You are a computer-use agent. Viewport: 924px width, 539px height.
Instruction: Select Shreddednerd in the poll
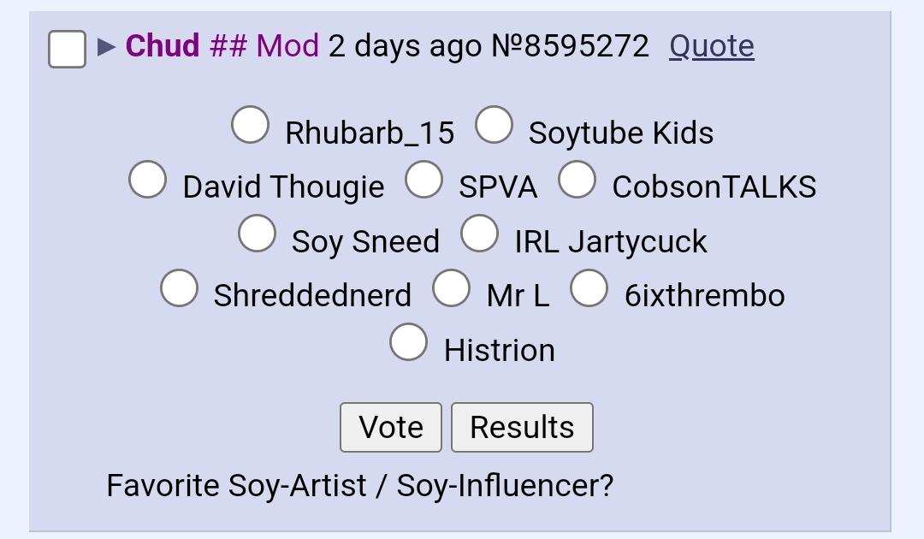pyautogui.click(x=179, y=288)
